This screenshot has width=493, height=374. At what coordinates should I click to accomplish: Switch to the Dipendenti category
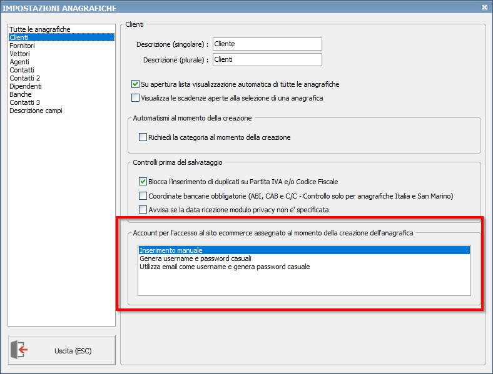tap(25, 86)
